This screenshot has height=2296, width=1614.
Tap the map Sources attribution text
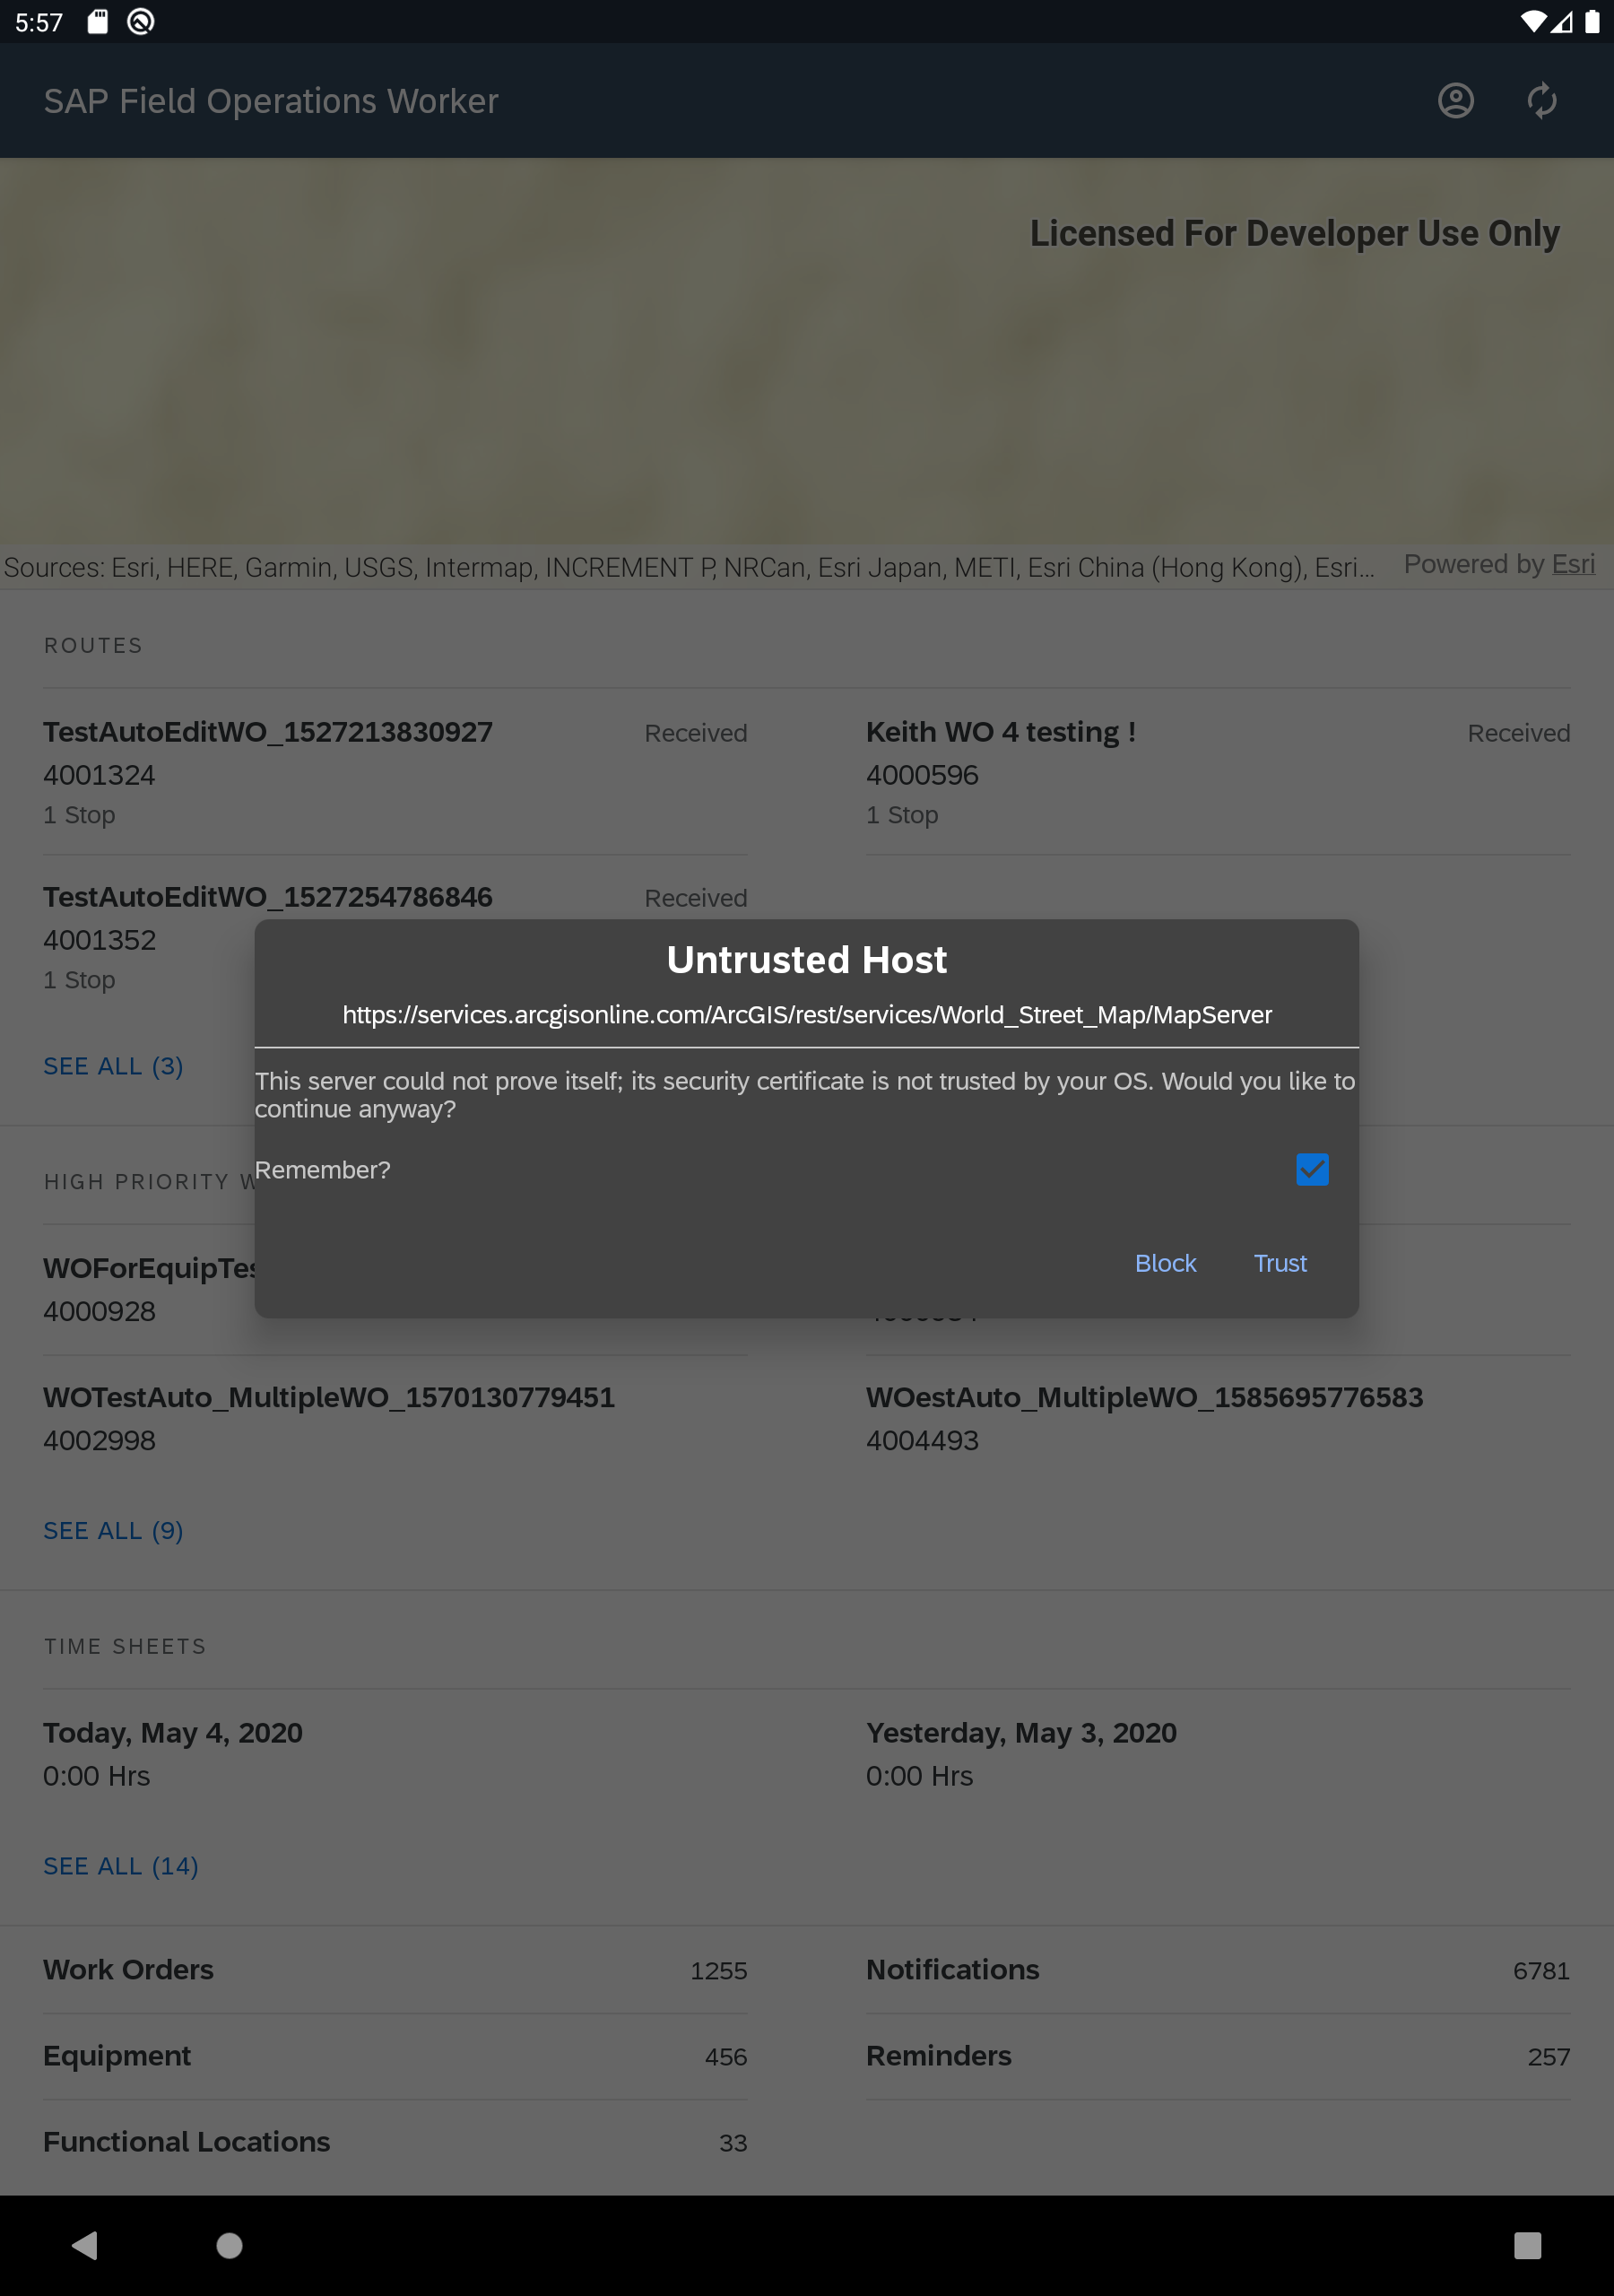(689, 567)
